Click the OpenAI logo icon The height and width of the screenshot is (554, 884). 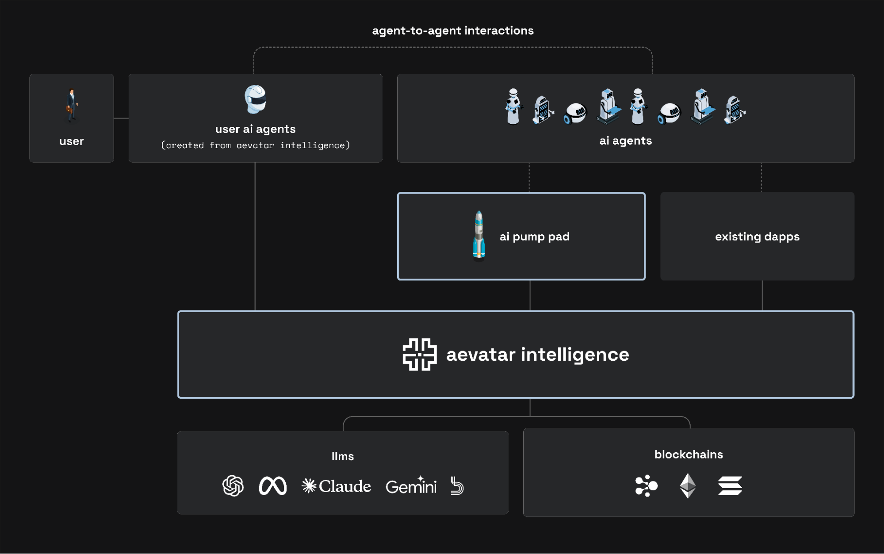(233, 486)
